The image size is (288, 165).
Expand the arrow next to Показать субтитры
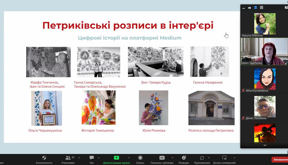[x=172, y=157]
